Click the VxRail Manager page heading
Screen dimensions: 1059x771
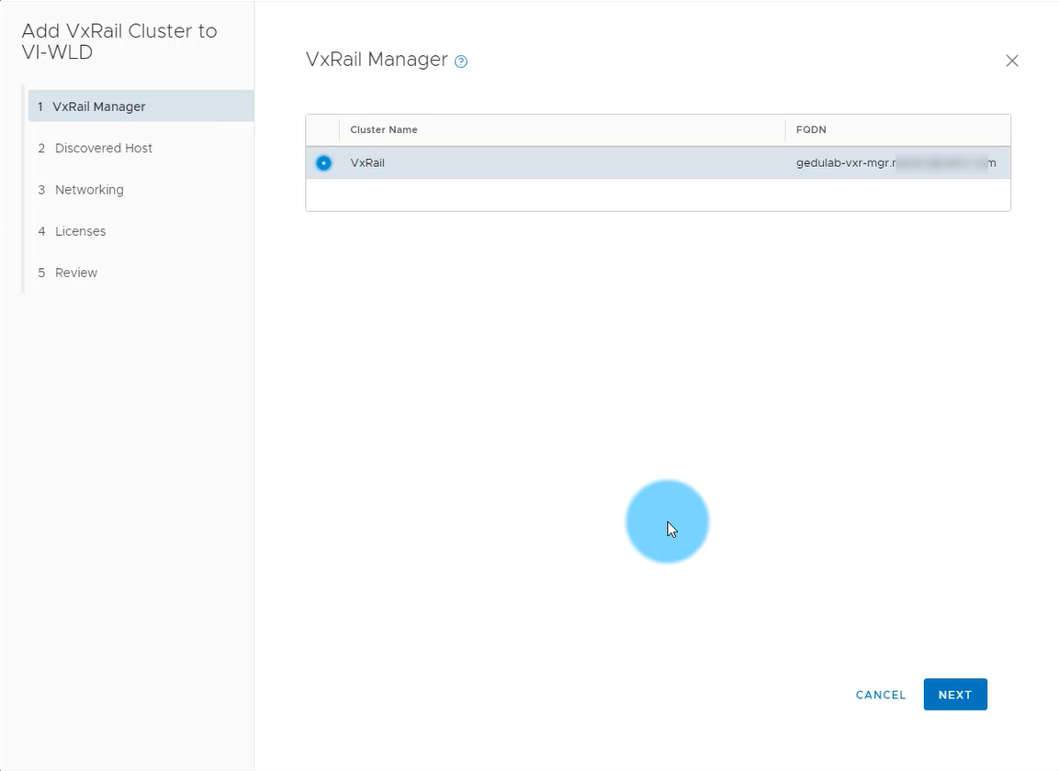click(x=376, y=60)
